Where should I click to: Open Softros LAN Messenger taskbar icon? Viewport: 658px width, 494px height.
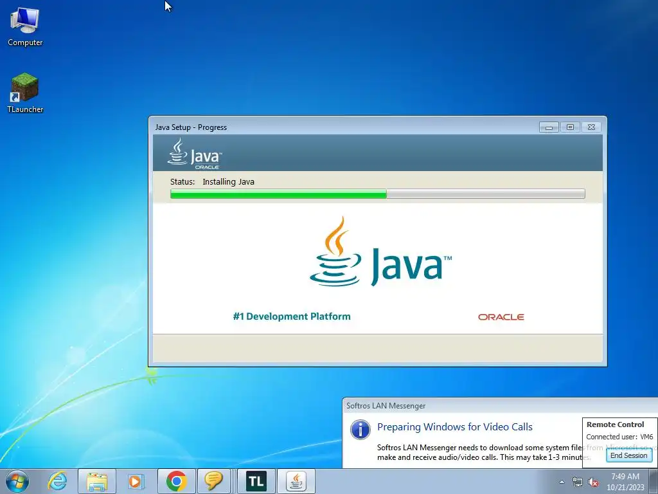213,481
